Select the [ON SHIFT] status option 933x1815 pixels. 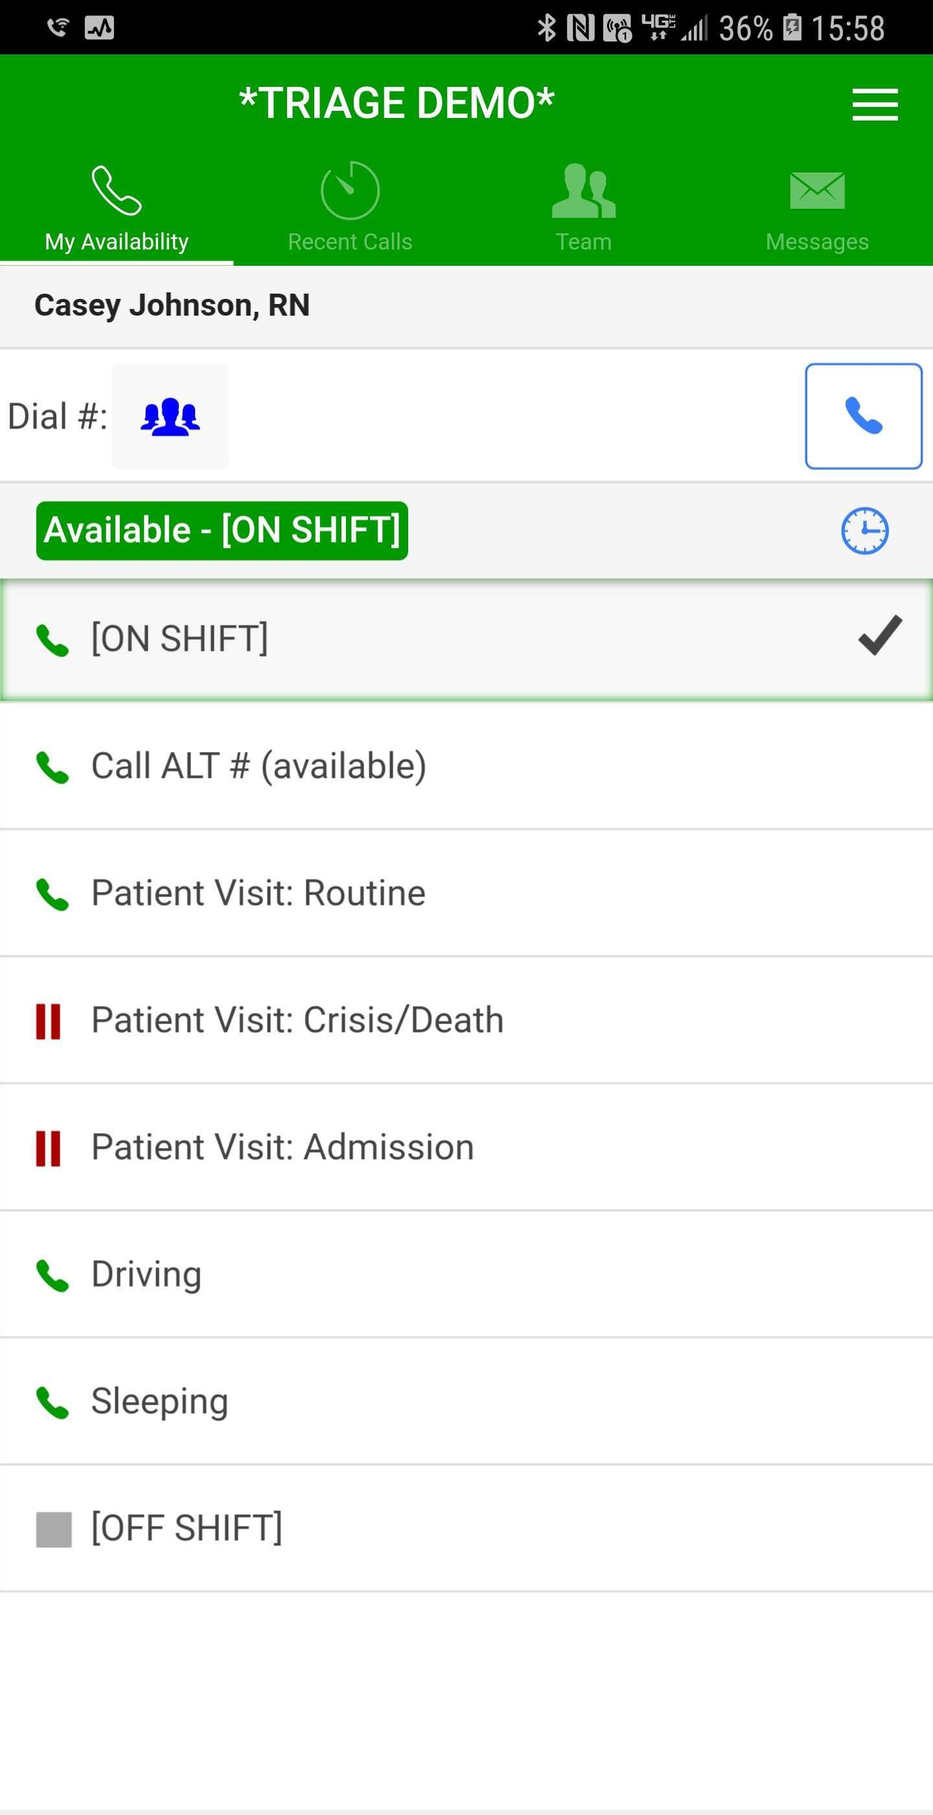coord(465,639)
